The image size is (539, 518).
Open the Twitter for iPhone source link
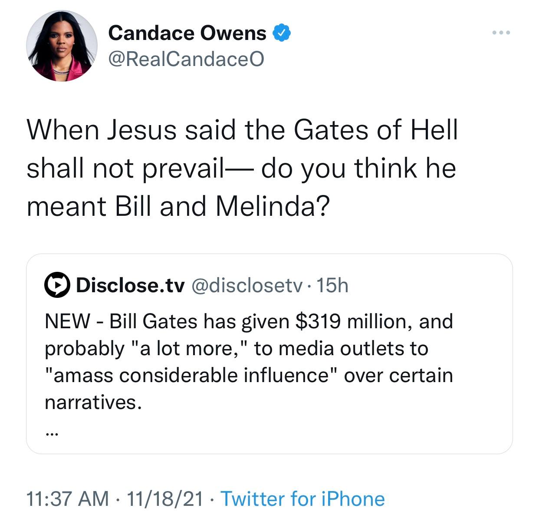[x=302, y=498]
